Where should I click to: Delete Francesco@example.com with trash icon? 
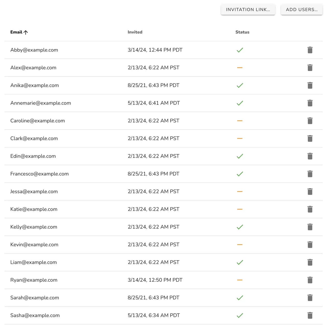(x=310, y=174)
